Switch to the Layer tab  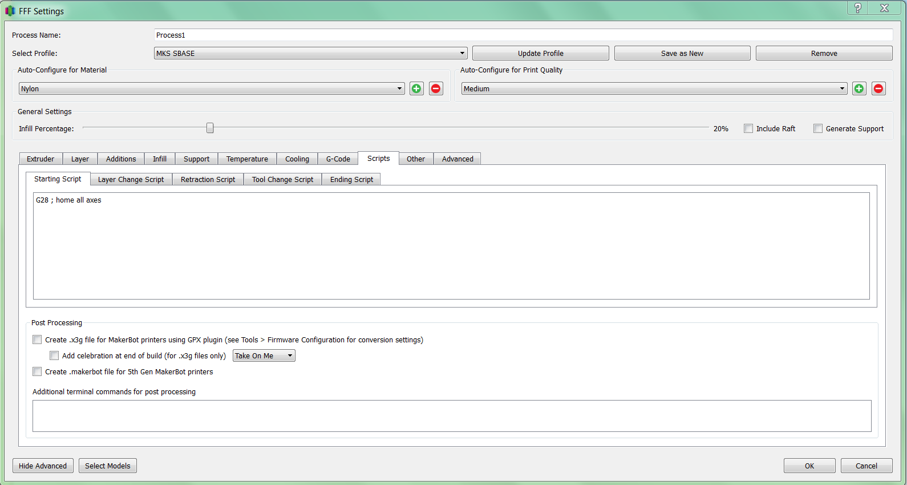click(x=80, y=159)
